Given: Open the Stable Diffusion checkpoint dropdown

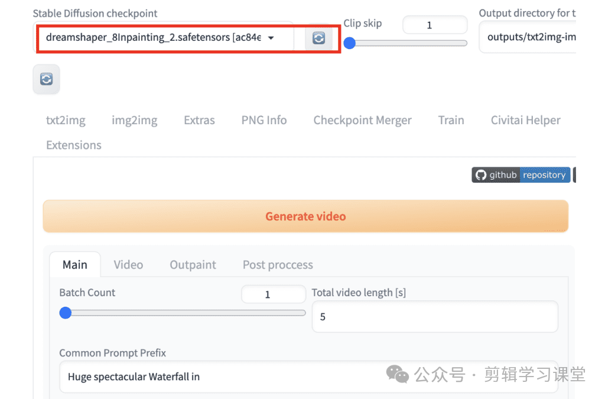Looking at the screenshot, I should (164, 37).
